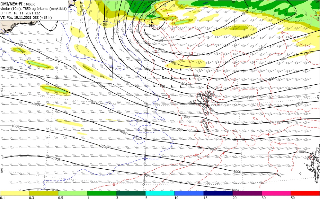This screenshot has width=320, height=200.
Task: Click the '50' legend scale value
Action: click(x=293, y=198)
